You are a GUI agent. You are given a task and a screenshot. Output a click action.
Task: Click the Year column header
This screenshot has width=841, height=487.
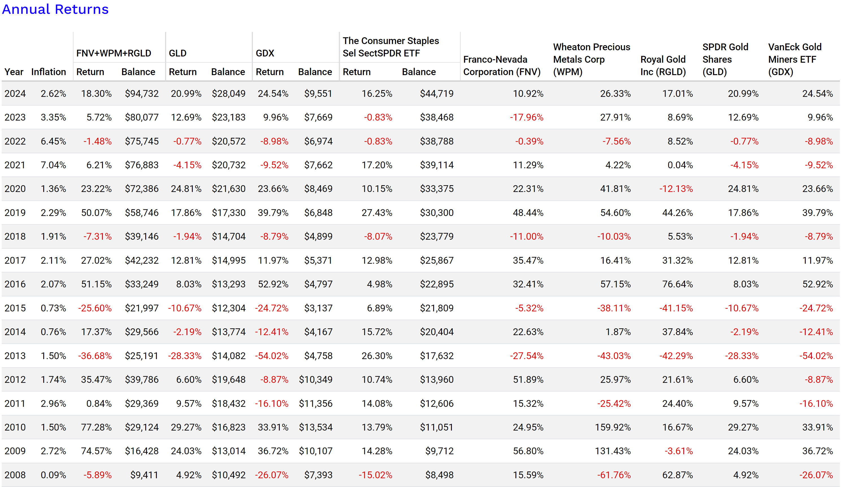[14, 72]
